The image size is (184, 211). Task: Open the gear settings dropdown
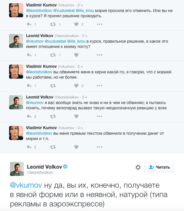(x=138, y=167)
